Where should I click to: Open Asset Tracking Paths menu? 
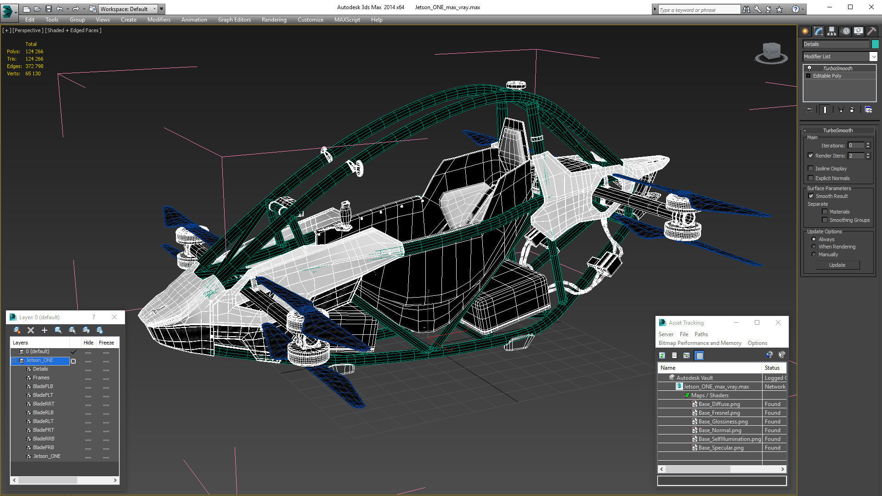click(701, 334)
